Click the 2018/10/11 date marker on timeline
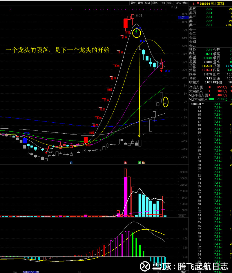The height and width of the screenshot is (273, 232). coord(31,272)
